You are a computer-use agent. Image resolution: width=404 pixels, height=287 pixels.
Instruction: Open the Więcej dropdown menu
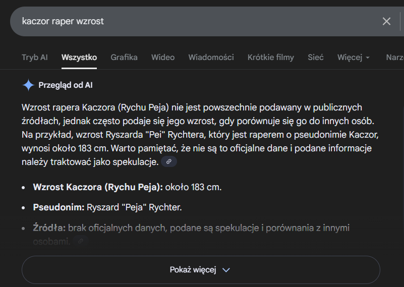click(354, 58)
